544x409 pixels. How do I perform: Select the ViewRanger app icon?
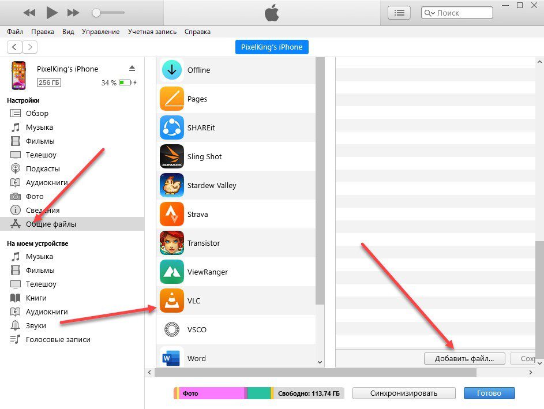172,272
